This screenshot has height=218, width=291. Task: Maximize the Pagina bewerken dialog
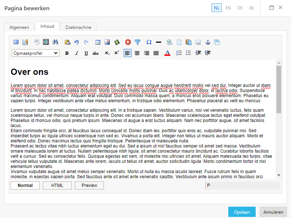(x=272, y=8)
